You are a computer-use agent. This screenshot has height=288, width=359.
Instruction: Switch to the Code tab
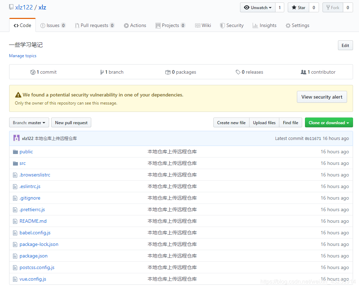22,25
